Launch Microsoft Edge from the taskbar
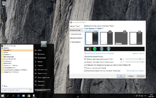The image size is (156, 98). pyautogui.click(x=18, y=96)
